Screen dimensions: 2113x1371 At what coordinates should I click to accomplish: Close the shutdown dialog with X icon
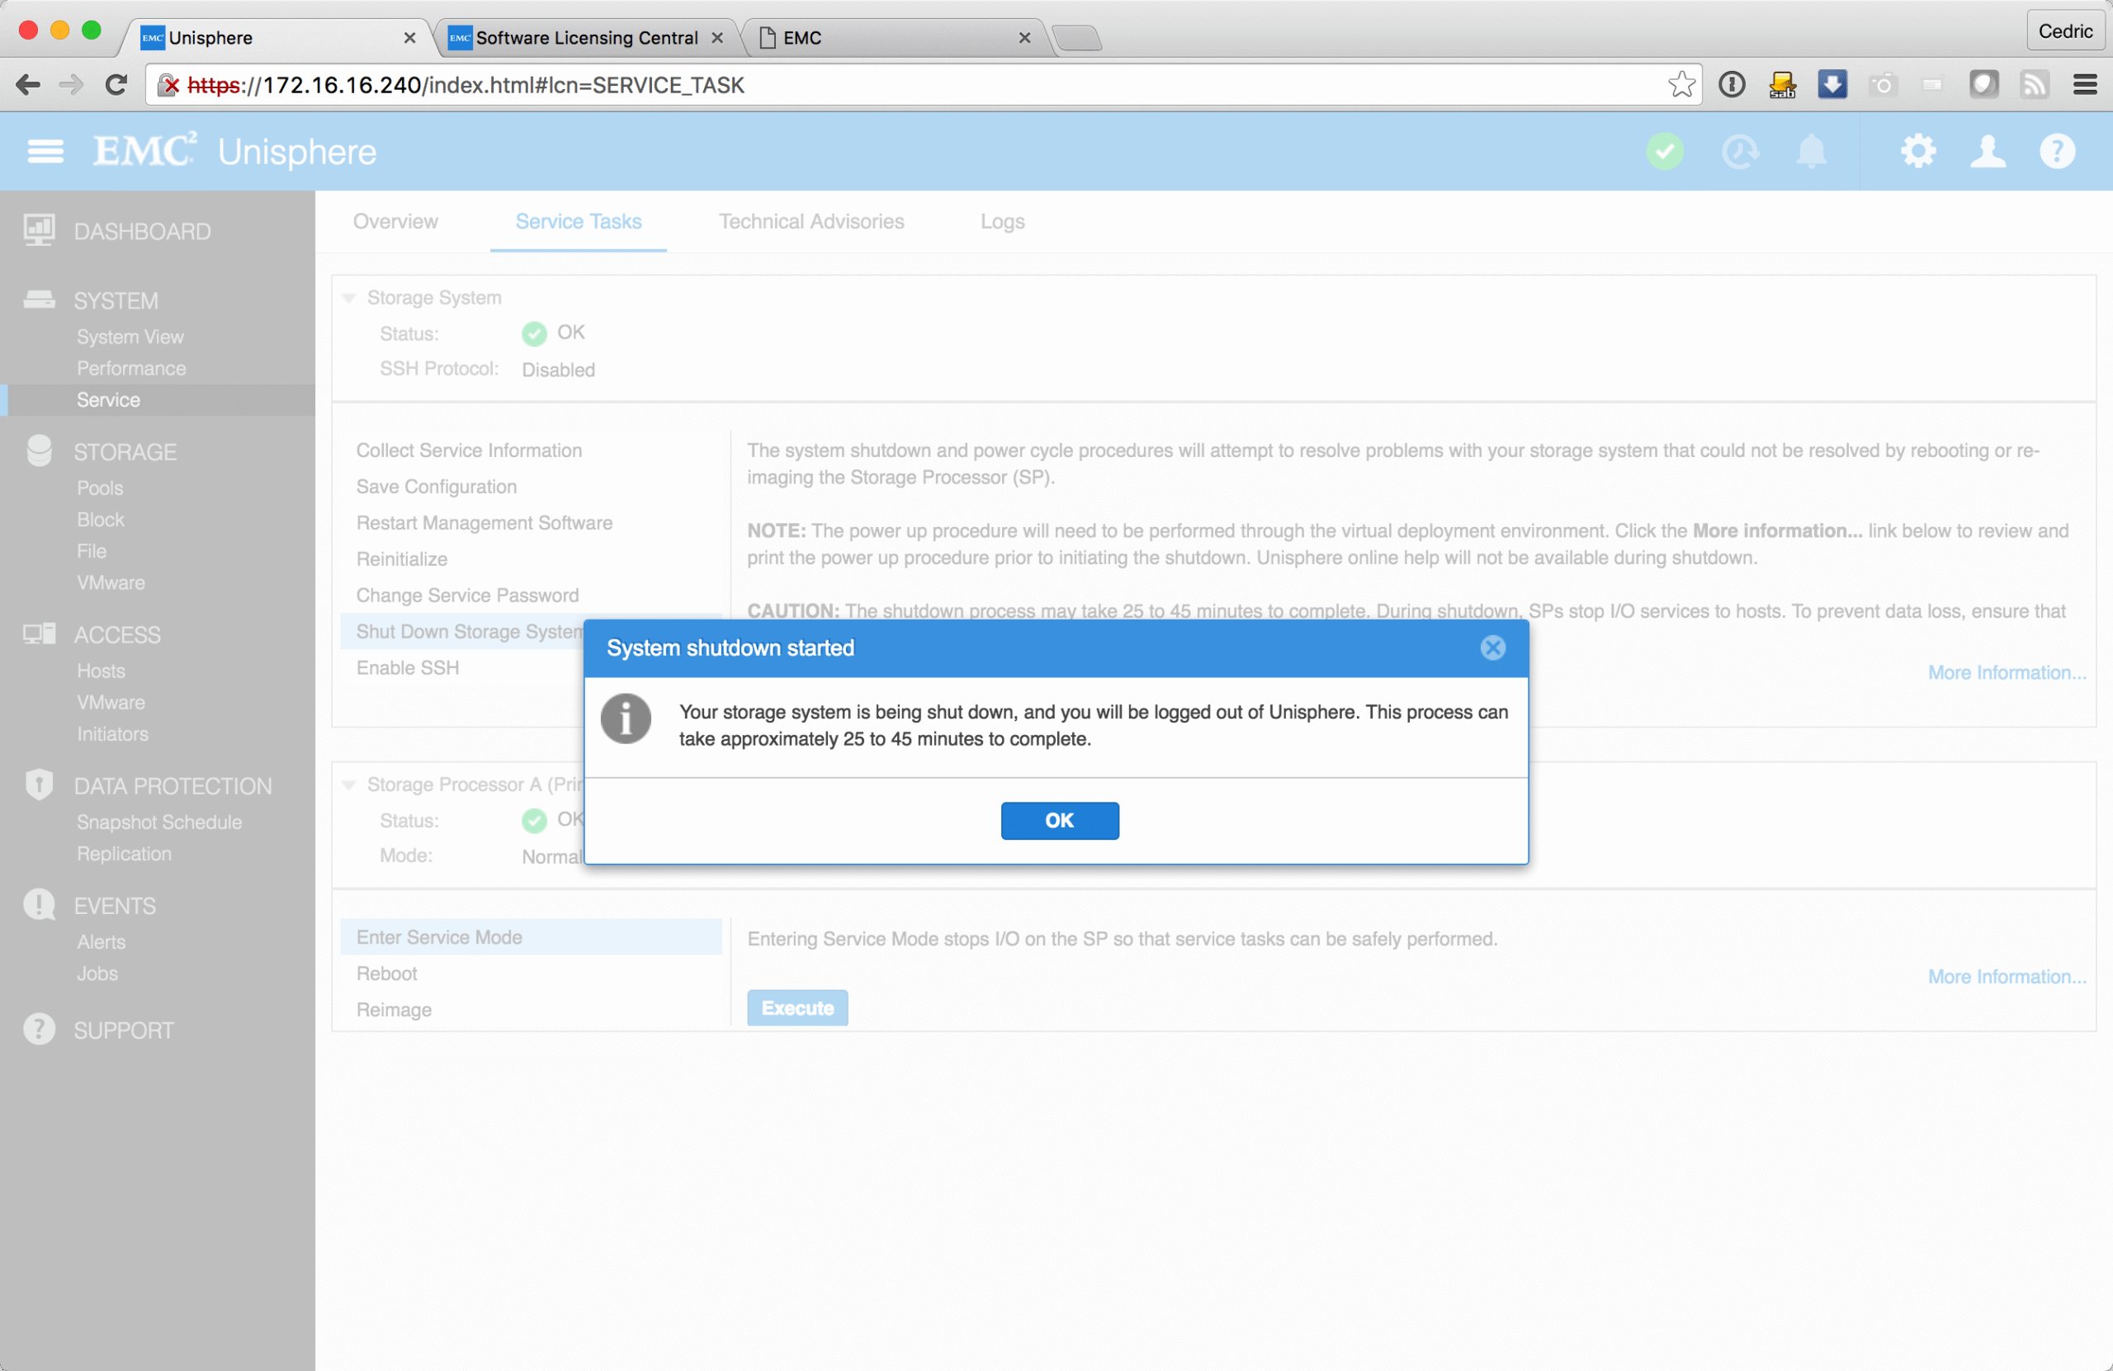point(1492,648)
